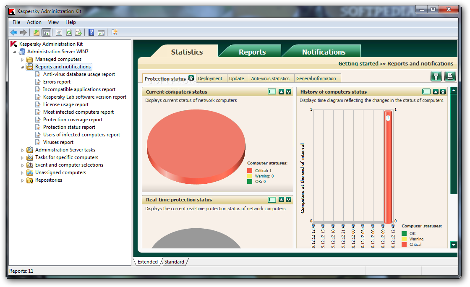The image size is (470, 287).
Task: Click the green Refresh toolbar icon
Action: coord(69,32)
